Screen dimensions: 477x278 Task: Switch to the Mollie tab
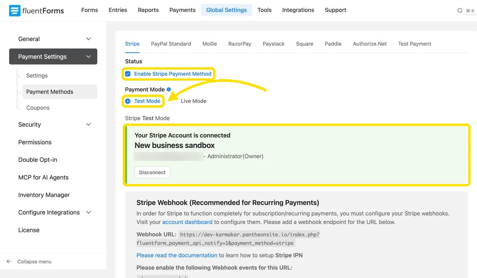[x=210, y=44]
